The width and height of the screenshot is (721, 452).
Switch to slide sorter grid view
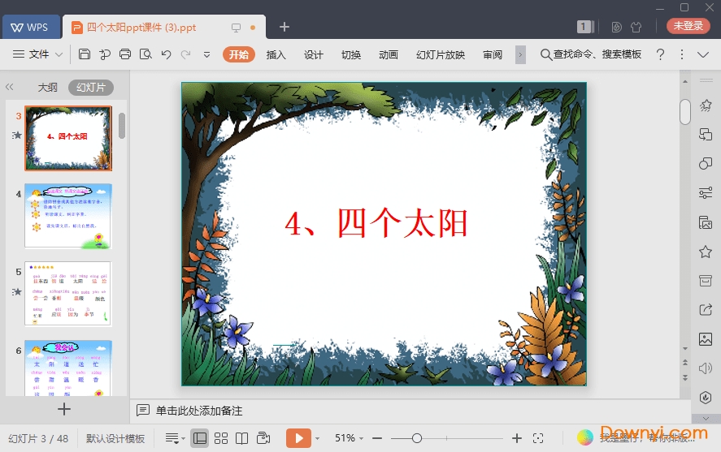click(221, 438)
